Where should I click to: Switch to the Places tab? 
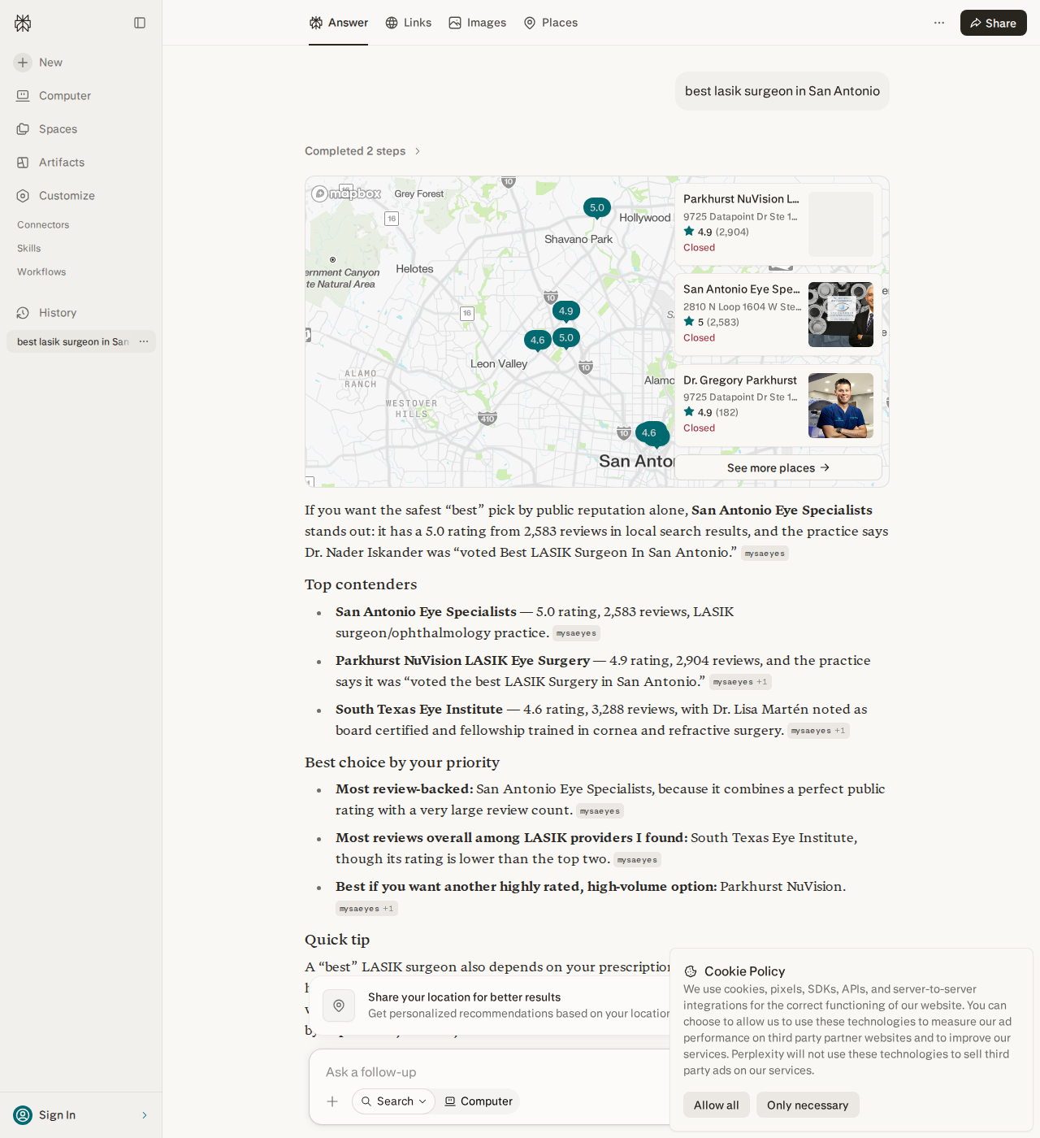coord(550,23)
